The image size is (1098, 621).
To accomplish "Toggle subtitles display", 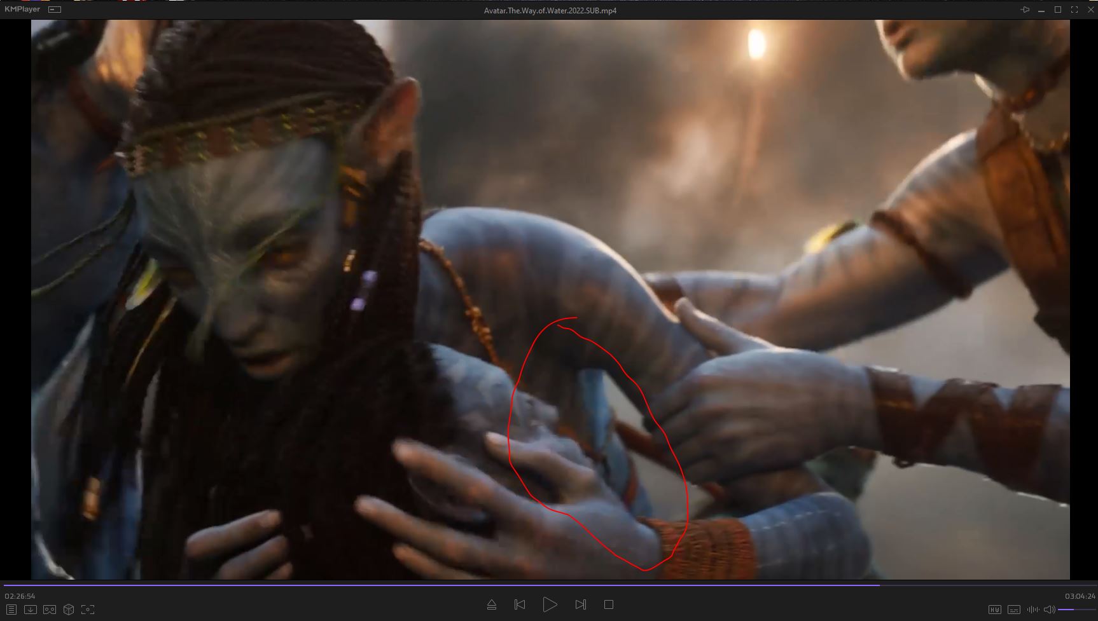I will click(x=1014, y=610).
